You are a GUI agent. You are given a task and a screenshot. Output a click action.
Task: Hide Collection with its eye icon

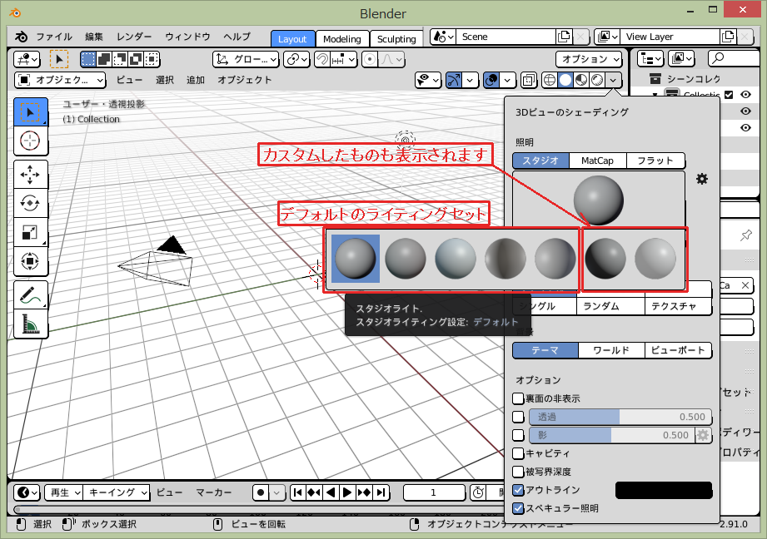click(745, 95)
